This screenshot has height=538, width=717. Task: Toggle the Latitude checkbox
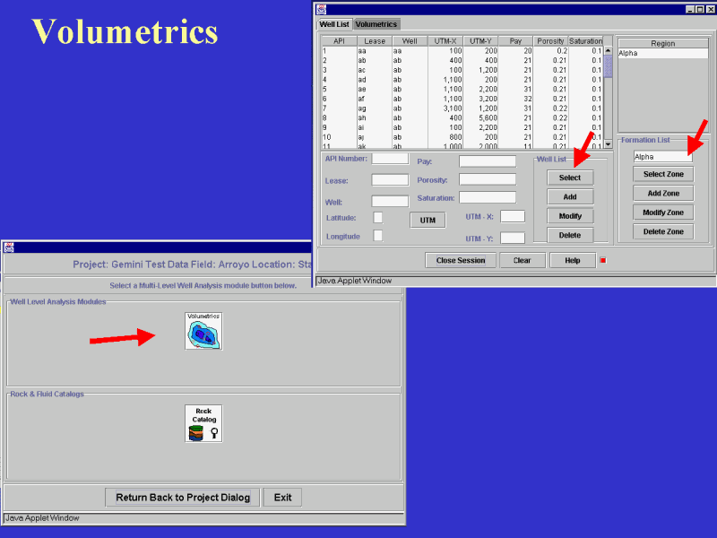[x=378, y=217]
